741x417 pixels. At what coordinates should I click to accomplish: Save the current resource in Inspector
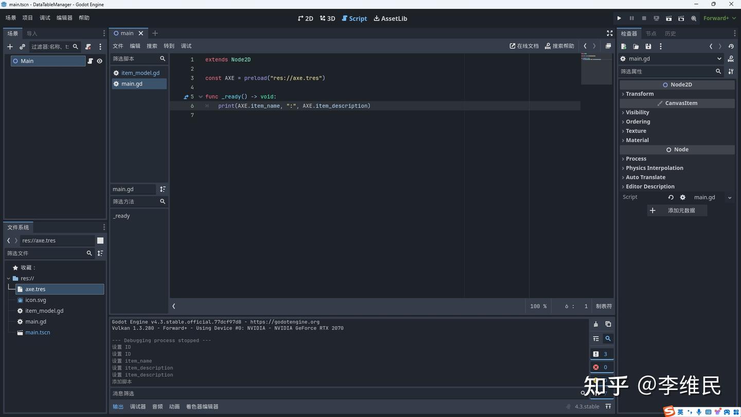point(648,46)
